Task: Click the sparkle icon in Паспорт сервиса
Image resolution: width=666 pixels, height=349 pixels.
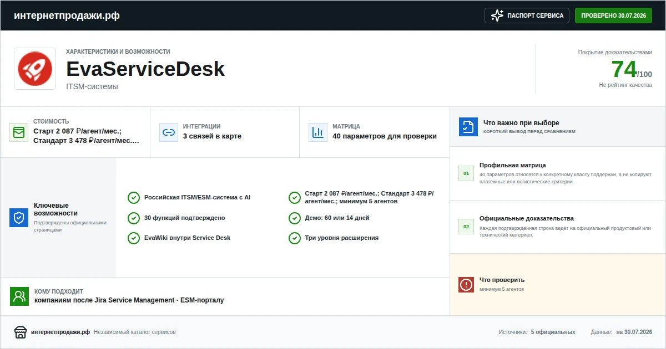Action: coord(497,16)
